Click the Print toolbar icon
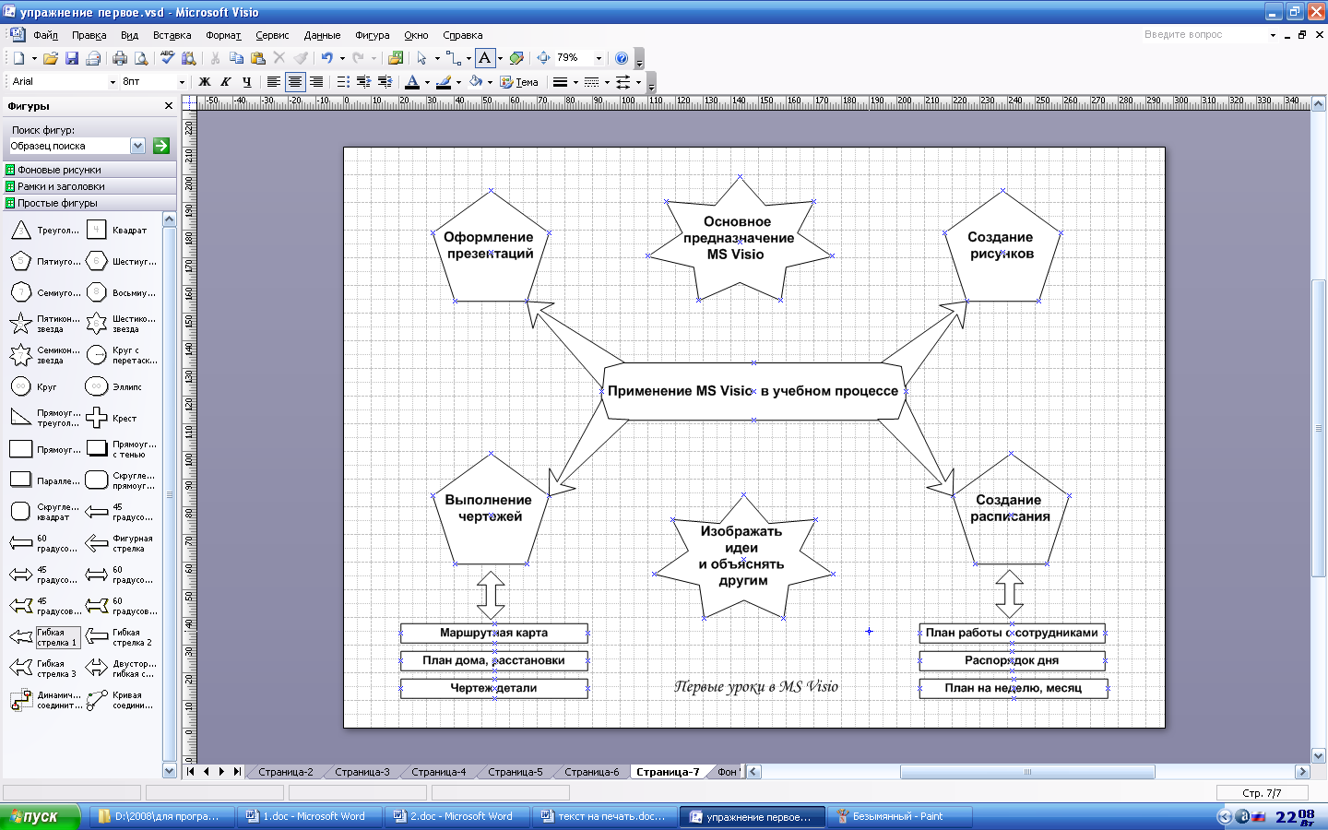Viewport: 1328px width, 830px height. click(x=120, y=58)
